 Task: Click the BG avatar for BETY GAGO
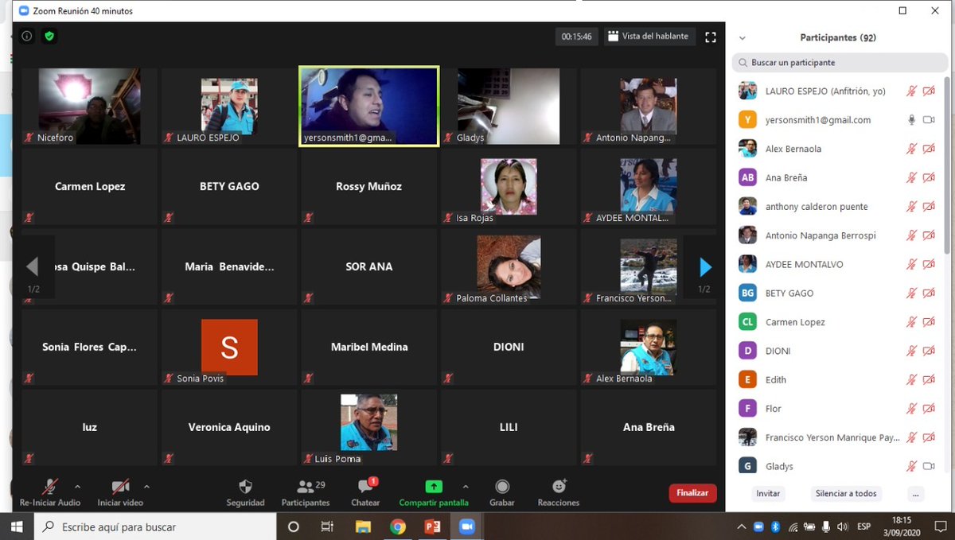point(747,293)
